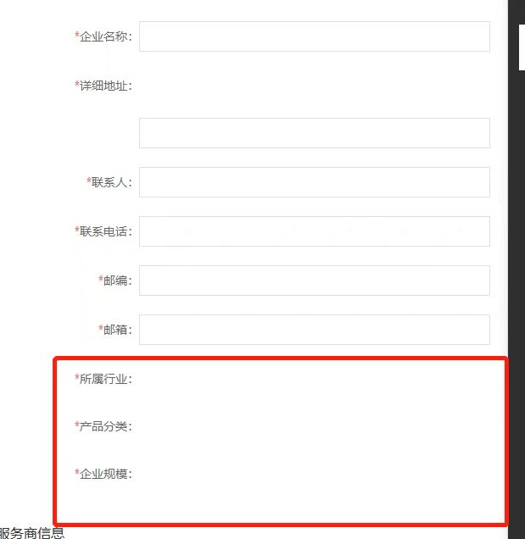Click the blank space beside 企业规模 label

coord(314,474)
